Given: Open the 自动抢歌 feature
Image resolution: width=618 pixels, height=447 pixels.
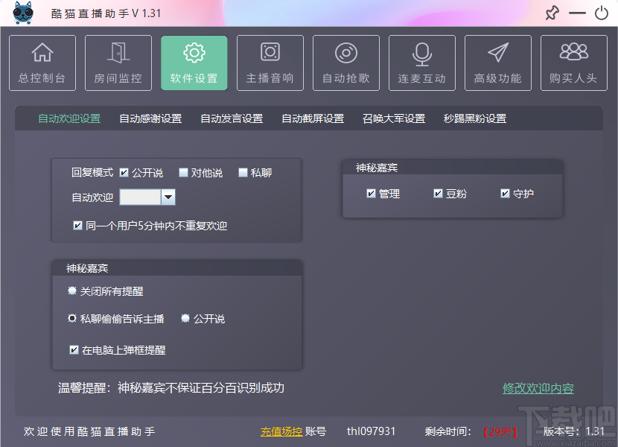Looking at the screenshot, I should point(345,63).
